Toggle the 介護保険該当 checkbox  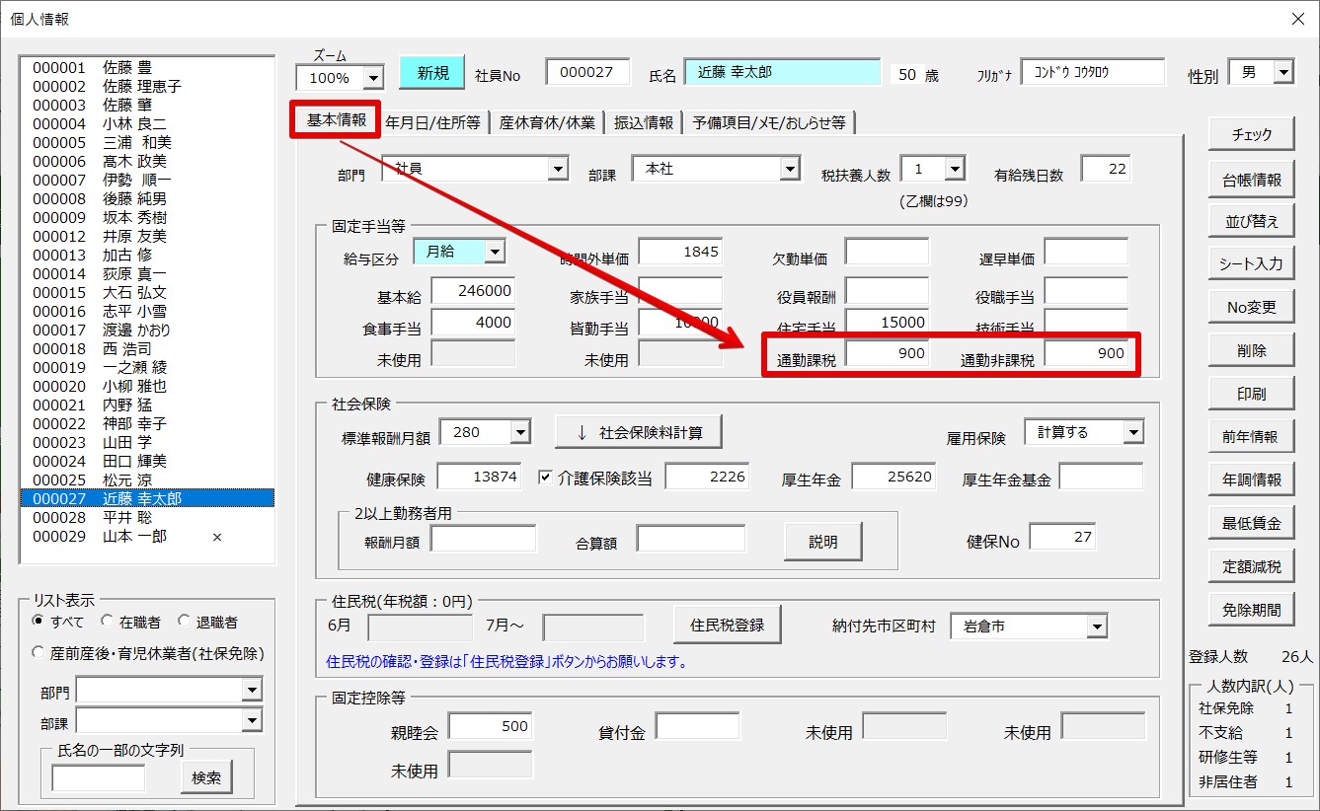(x=545, y=478)
